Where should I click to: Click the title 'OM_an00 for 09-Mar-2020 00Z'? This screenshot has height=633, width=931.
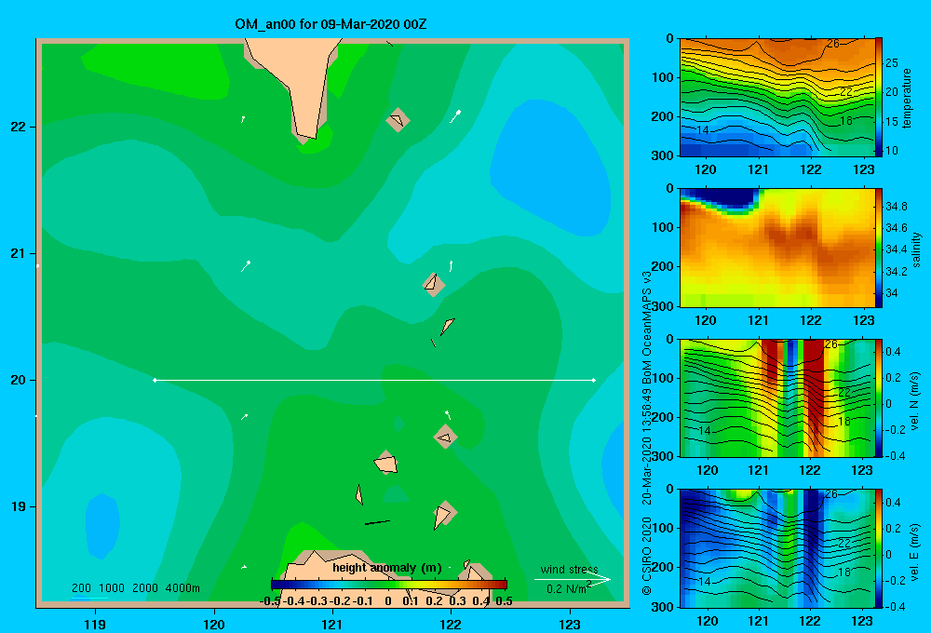tap(331, 24)
